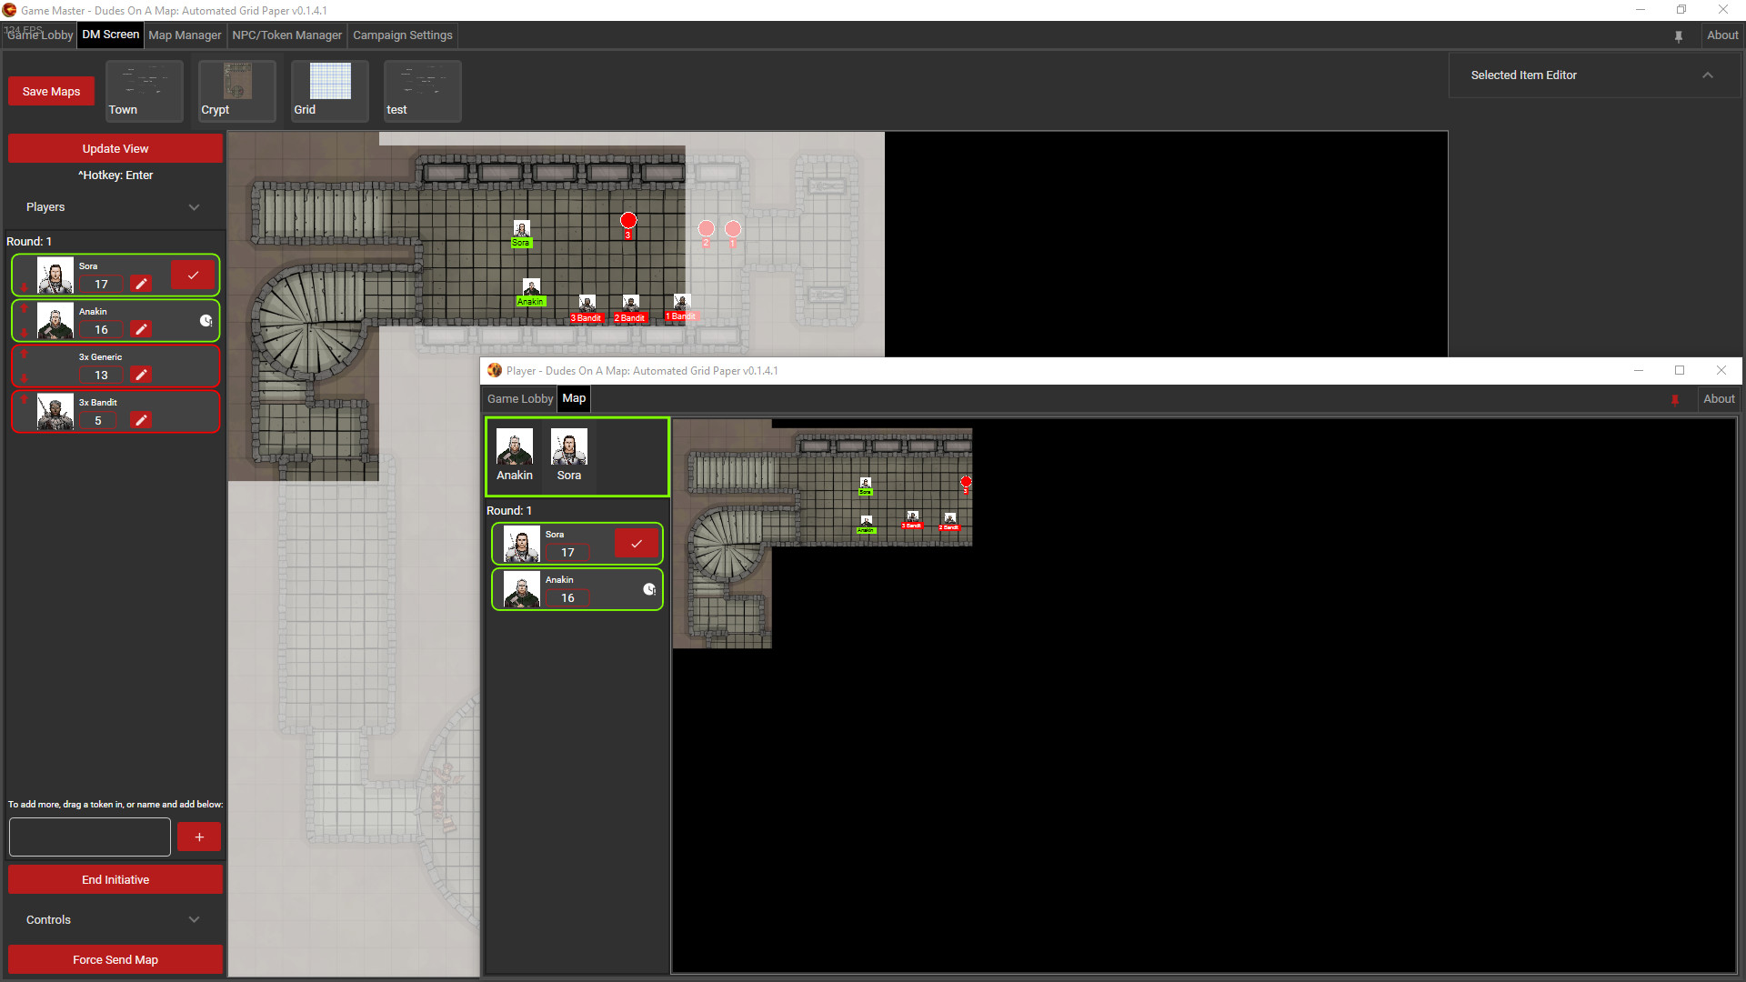1746x982 pixels.
Task: Expand the Controls section
Action: tap(194, 919)
